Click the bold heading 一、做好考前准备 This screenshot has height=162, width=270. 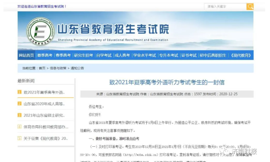click(114, 139)
